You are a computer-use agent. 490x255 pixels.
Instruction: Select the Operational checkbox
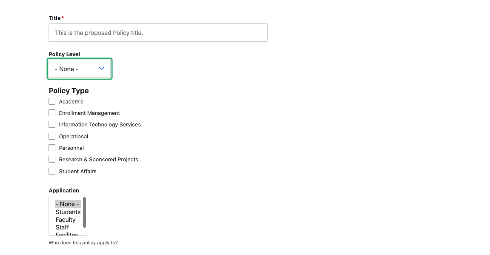coord(52,136)
